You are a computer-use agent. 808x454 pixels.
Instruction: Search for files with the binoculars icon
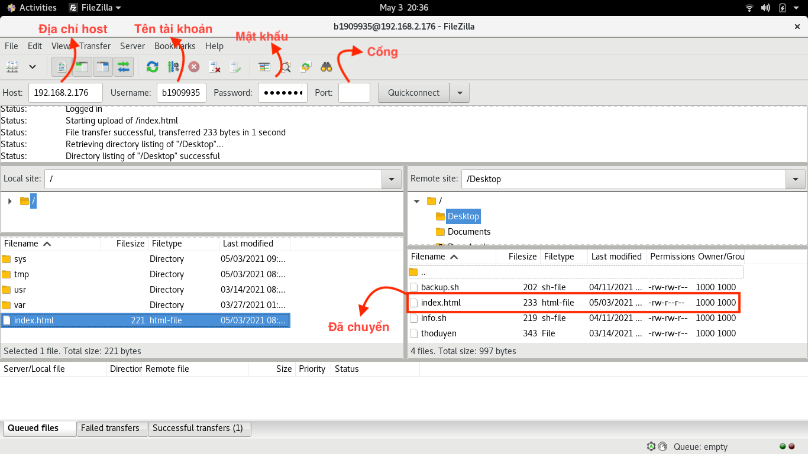pyautogui.click(x=327, y=67)
